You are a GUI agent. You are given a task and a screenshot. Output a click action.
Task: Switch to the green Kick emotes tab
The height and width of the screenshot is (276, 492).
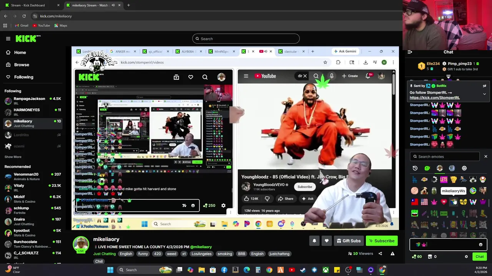(x=427, y=168)
